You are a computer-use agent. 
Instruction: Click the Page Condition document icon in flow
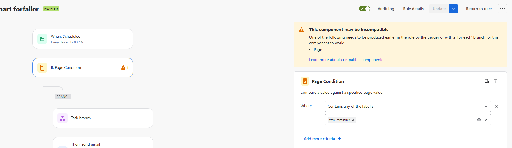click(42, 68)
